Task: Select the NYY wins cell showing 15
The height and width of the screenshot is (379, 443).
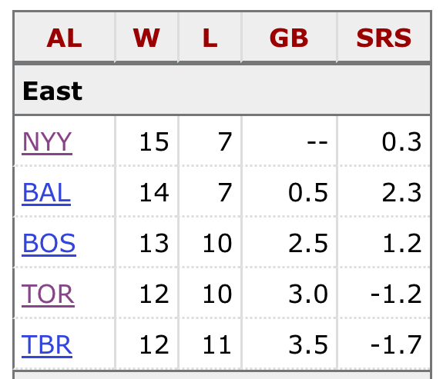Action: coord(147,141)
